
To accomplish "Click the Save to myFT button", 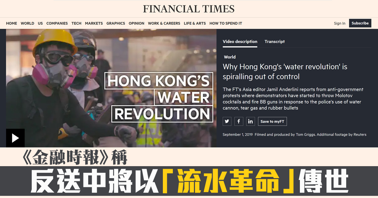I will 272,121.
